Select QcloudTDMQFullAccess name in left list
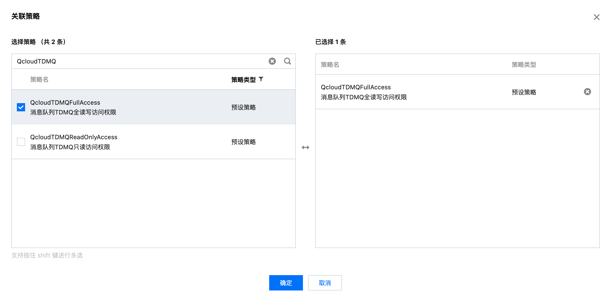This screenshot has height=302, width=610. pyautogui.click(x=65, y=103)
